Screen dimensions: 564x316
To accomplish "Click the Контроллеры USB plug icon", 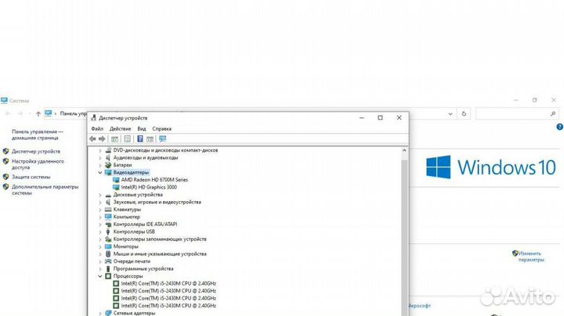I will tap(108, 232).
